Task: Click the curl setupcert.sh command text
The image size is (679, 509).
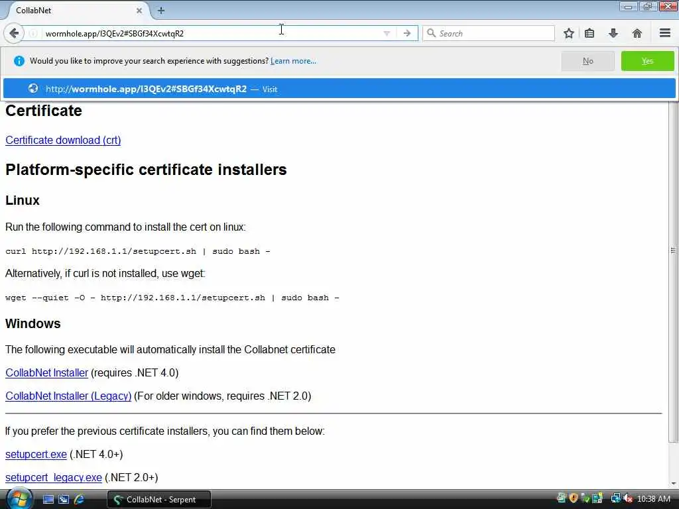Action: click(138, 251)
